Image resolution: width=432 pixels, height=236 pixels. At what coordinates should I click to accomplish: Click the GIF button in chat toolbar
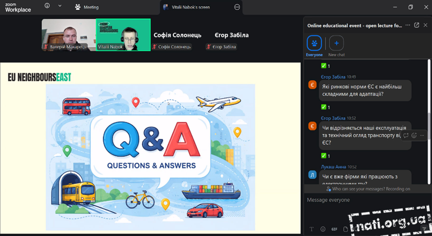[334, 229]
